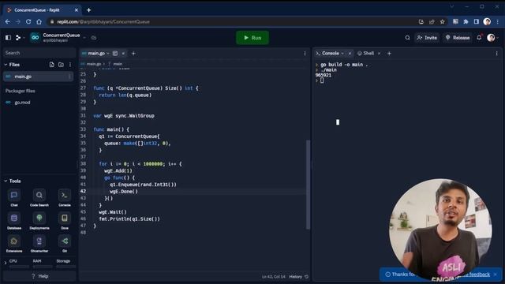Switch to the Console tab
This screenshot has width=505, height=284.
pyautogui.click(x=331, y=54)
